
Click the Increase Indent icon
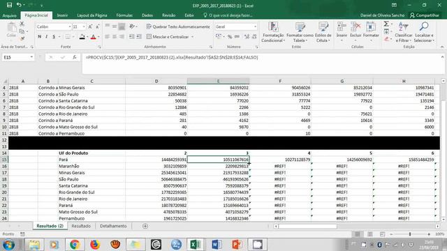tap(139, 36)
